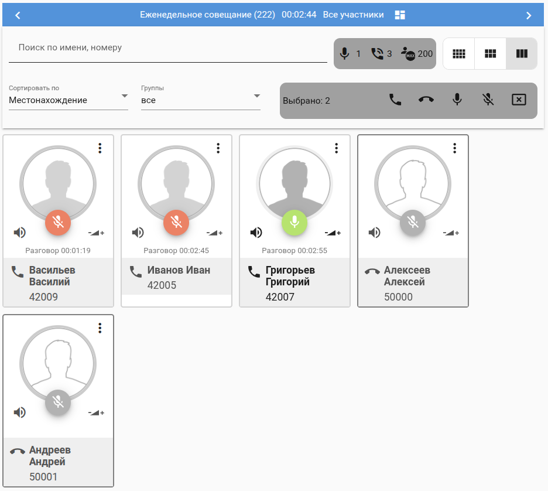Image resolution: width=548 pixels, height=491 pixels.
Task: Click the number 42009
Action: point(43,297)
